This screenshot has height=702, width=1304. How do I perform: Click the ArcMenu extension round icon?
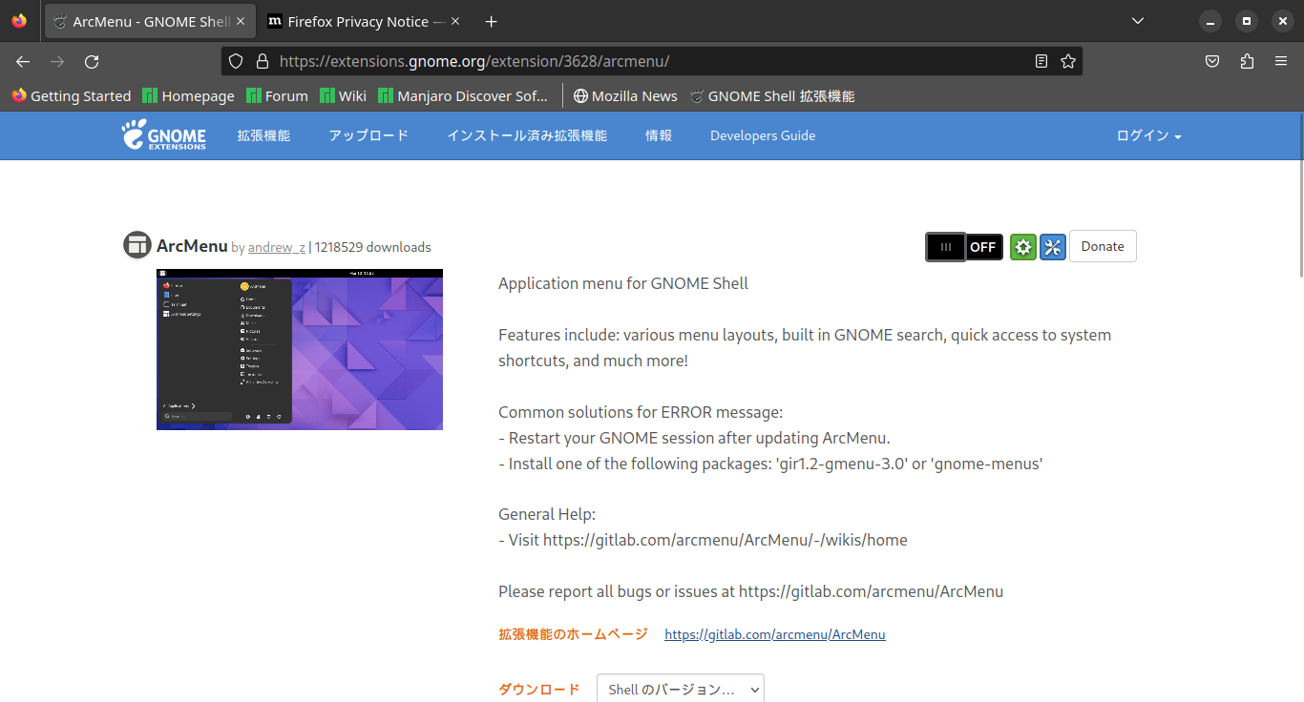137,245
